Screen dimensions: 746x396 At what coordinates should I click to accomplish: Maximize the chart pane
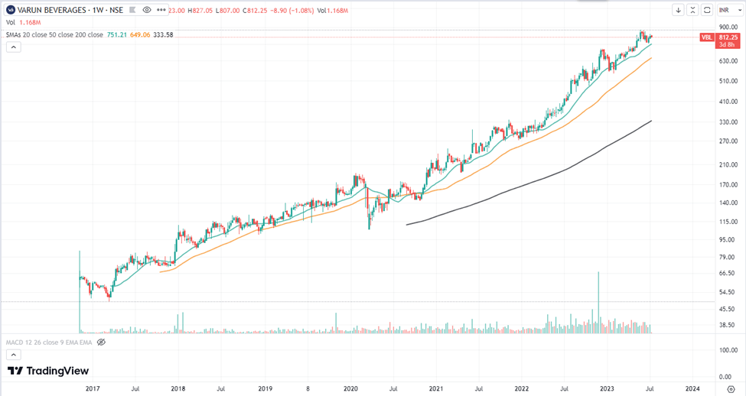coord(707,10)
